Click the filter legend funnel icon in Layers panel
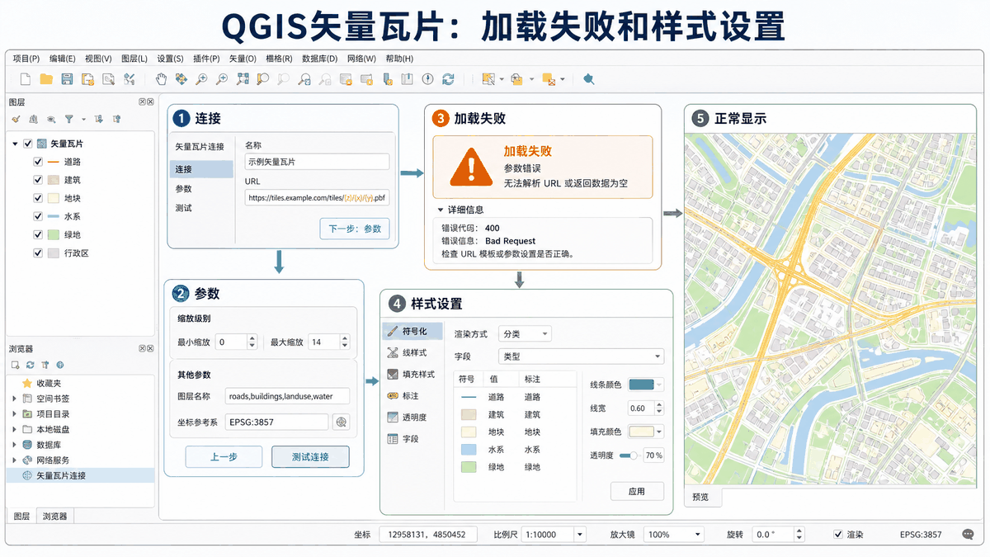This screenshot has width=990, height=557. [x=69, y=119]
